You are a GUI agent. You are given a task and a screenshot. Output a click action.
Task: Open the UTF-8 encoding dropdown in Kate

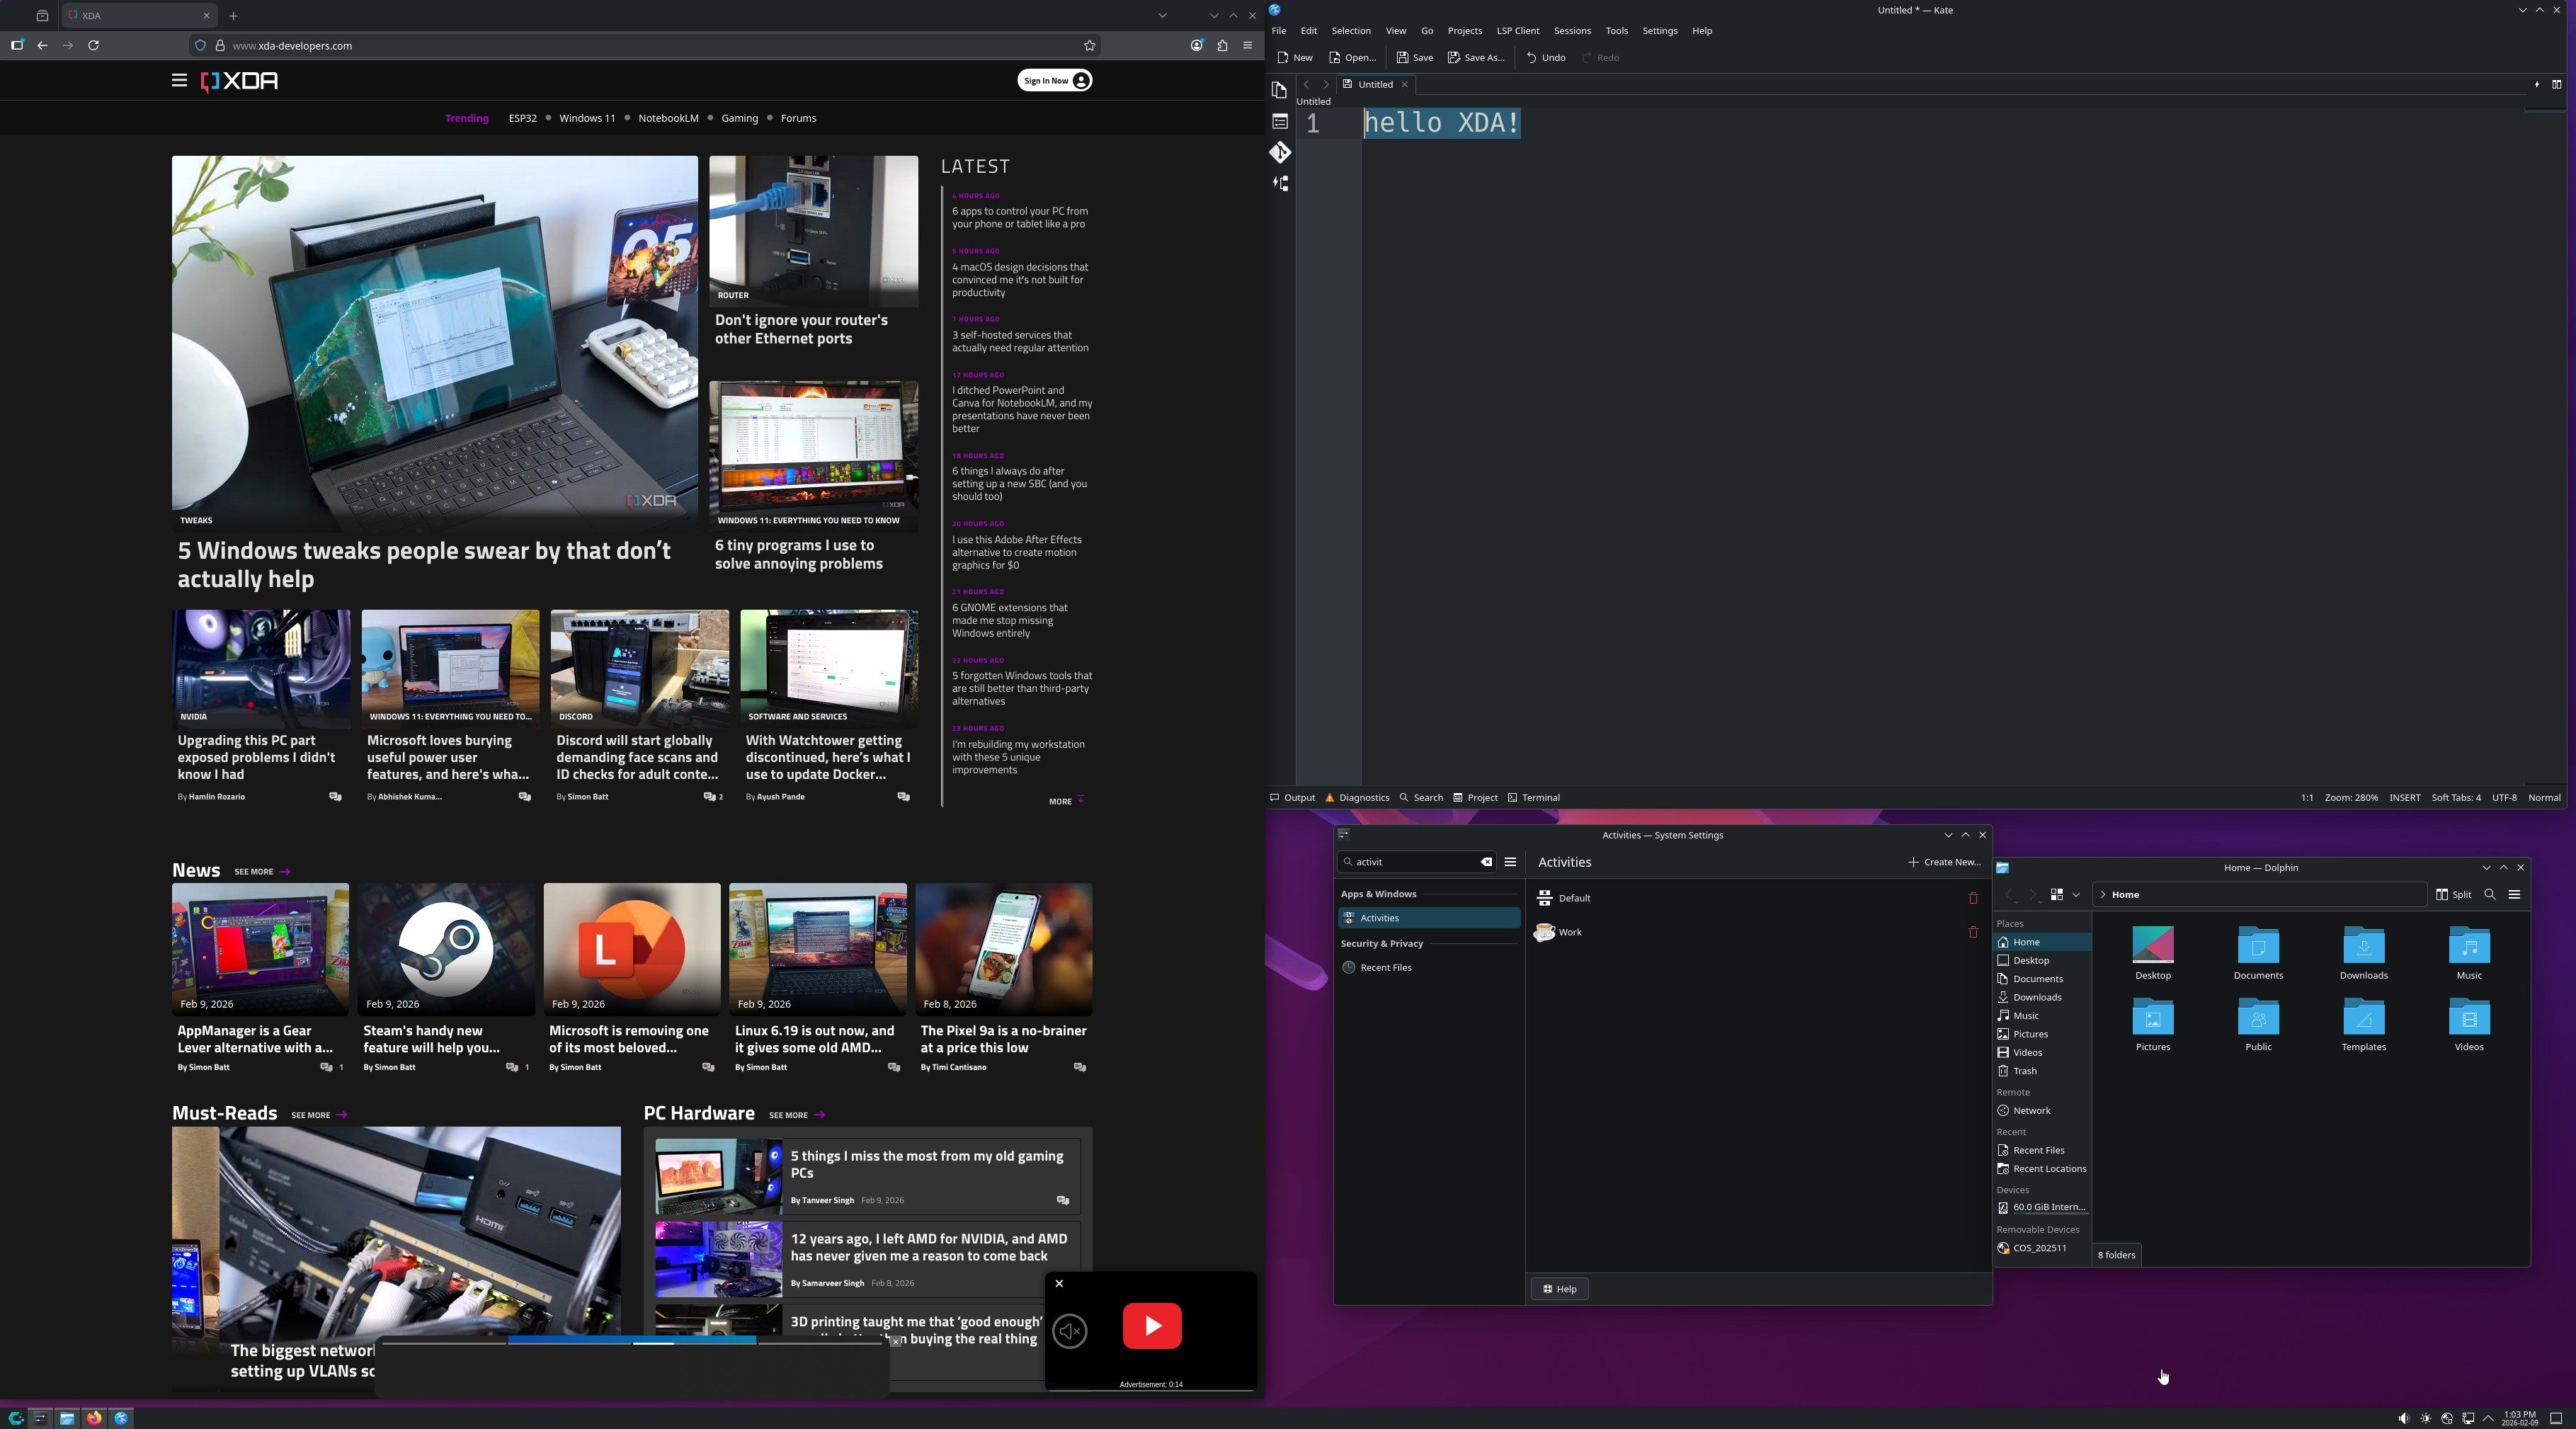(x=2503, y=798)
